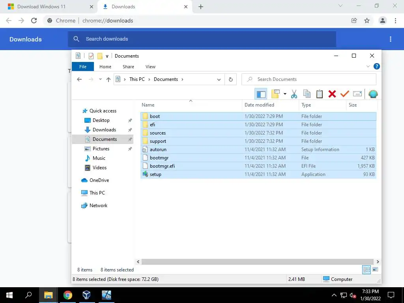The height and width of the screenshot is (303, 404).
Task: Bookmark this page star icon
Action: point(367,21)
